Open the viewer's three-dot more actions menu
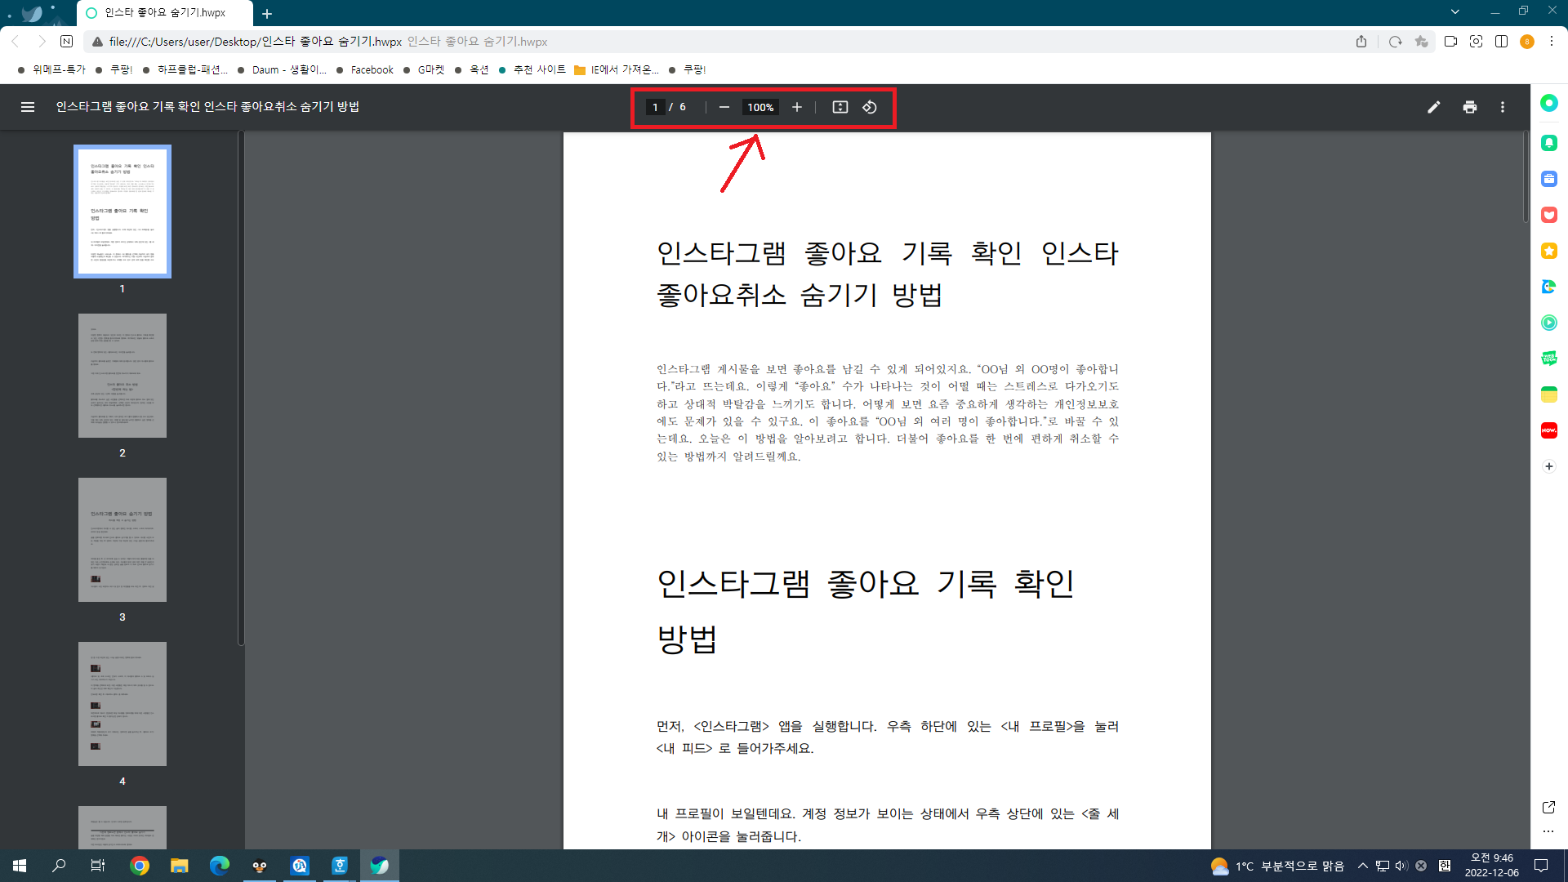Screen dimensions: 1568x882 tap(1503, 107)
